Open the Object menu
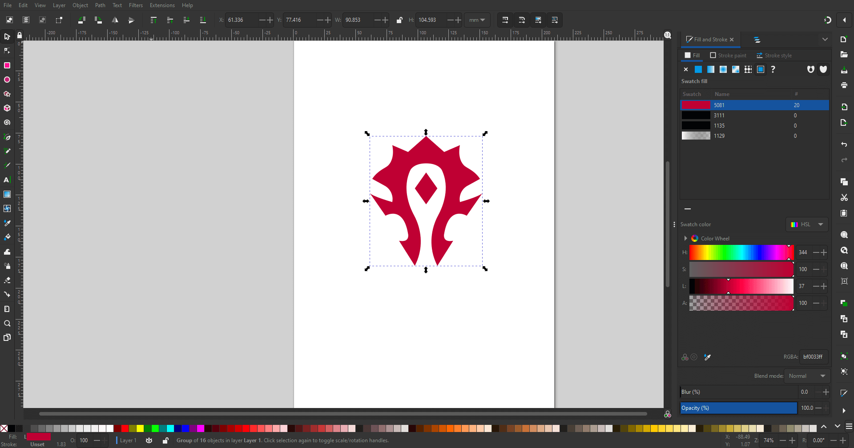This screenshot has width=854, height=448. tap(81, 5)
